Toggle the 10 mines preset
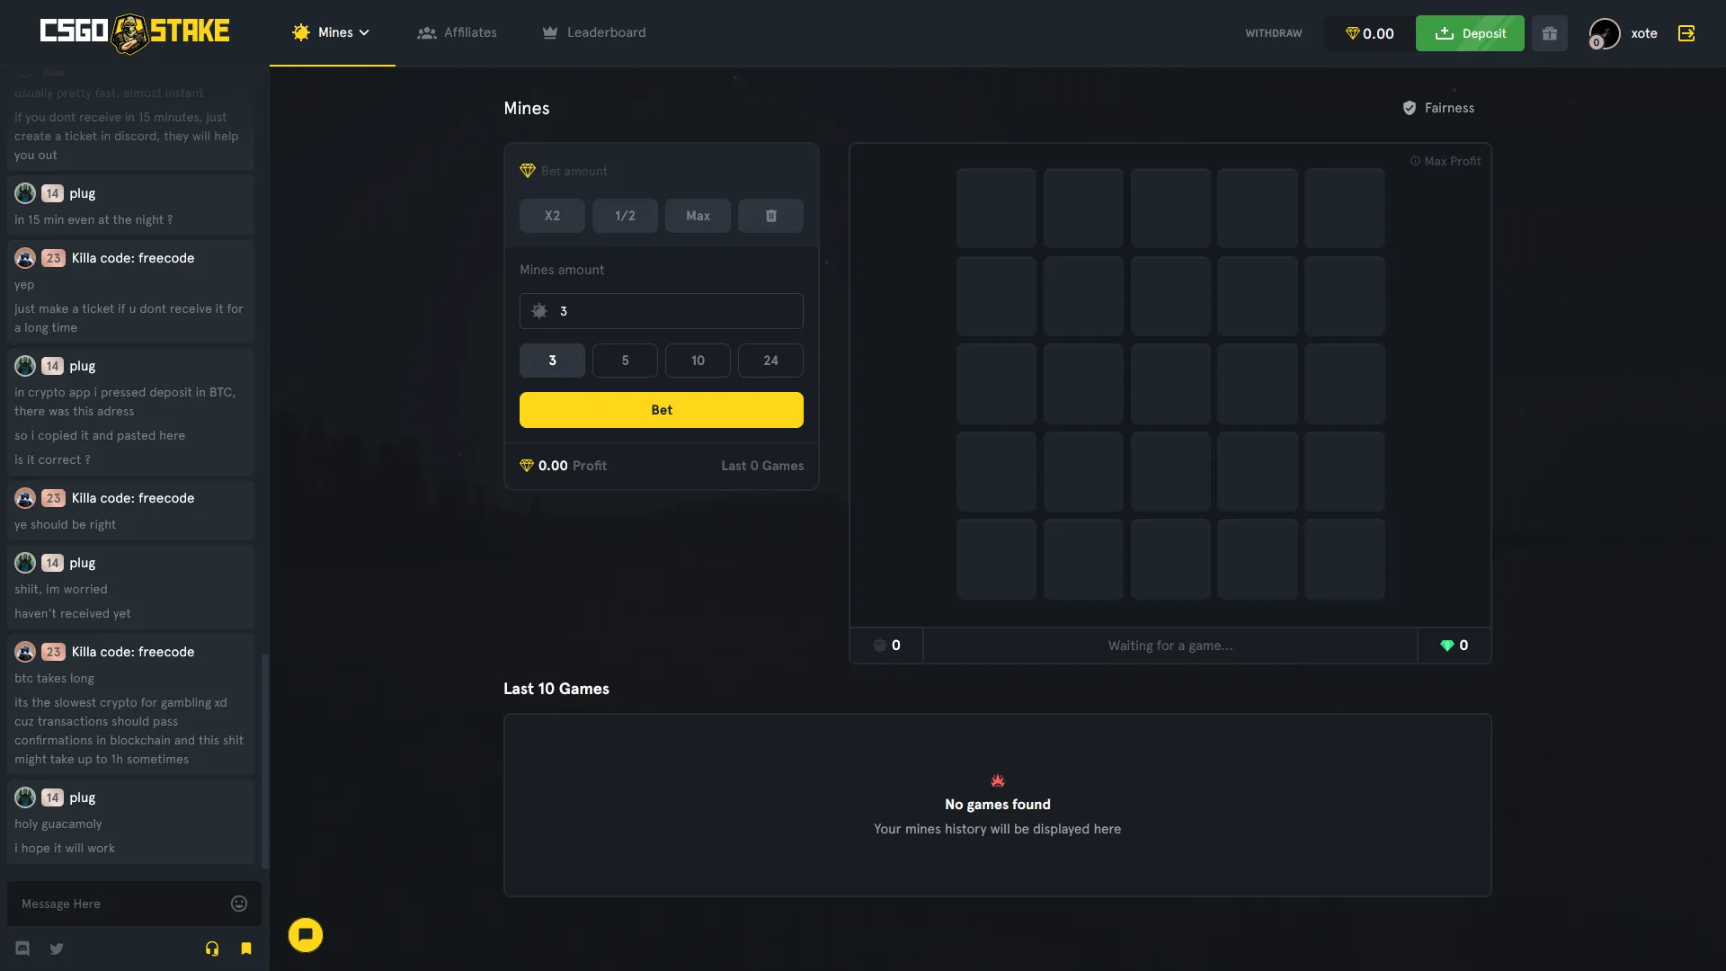 [x=698, y=360]
